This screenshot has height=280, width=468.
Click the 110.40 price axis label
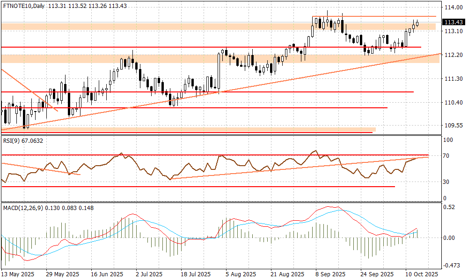[452, 103]
